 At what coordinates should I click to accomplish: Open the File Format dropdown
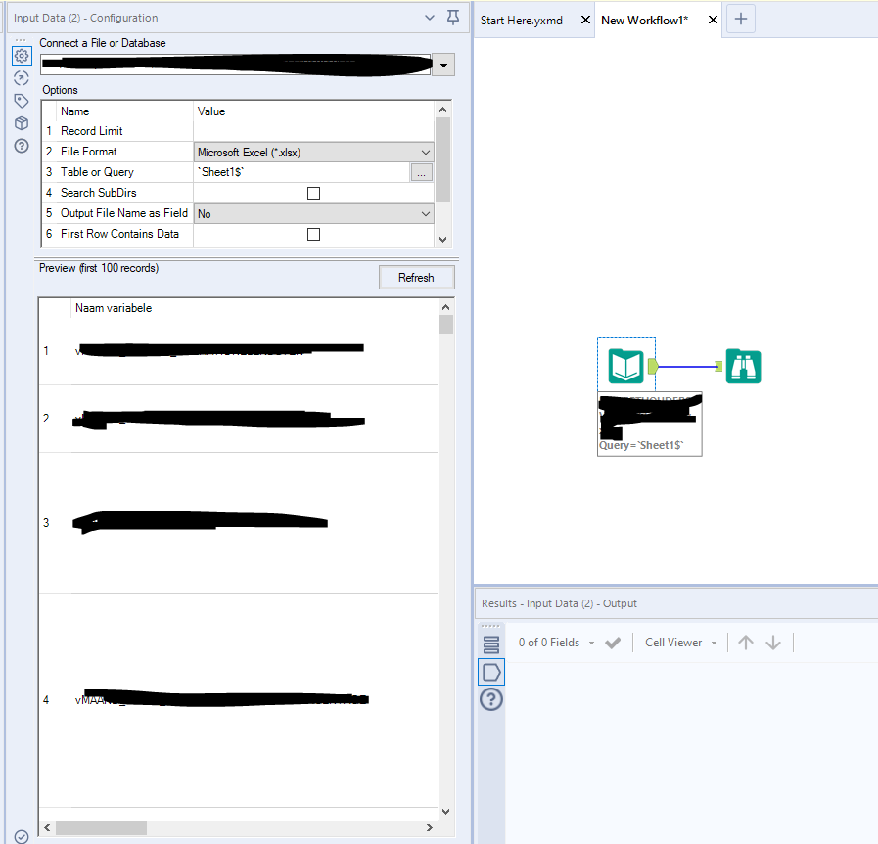pyautogui.click(x=426, y=152)
